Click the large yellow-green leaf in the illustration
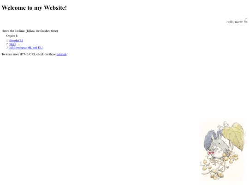Screen dimensions: 249x187 (x=233, y=136)
